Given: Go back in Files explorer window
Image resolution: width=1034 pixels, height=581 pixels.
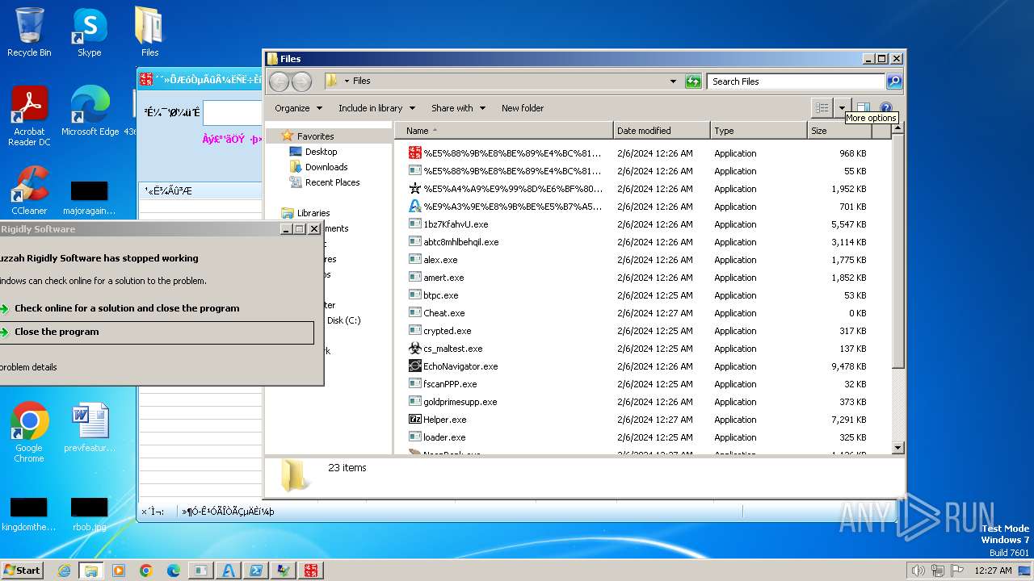Looking at the screenshot, I should point(279,81).
